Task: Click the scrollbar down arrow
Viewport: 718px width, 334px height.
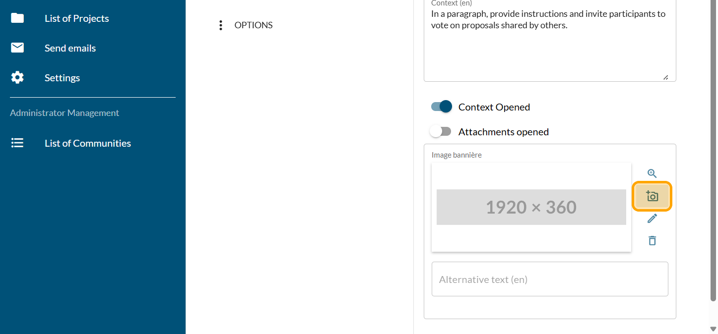Action: [713, 329]
